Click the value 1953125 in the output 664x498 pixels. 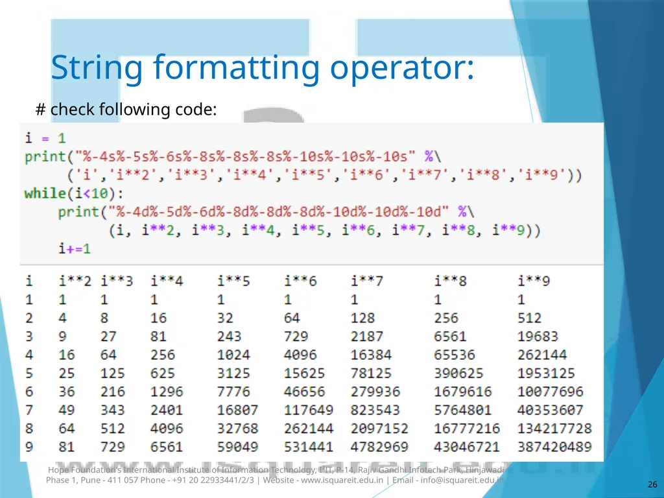coord(546,373)
